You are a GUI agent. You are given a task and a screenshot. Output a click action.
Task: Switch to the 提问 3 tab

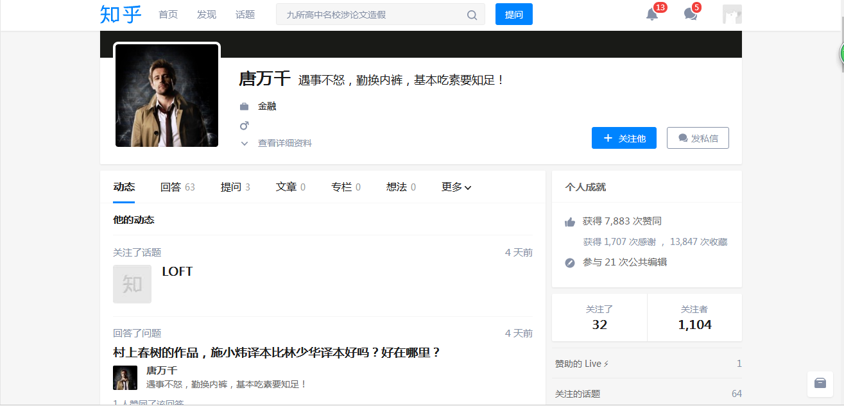[236, 187]
